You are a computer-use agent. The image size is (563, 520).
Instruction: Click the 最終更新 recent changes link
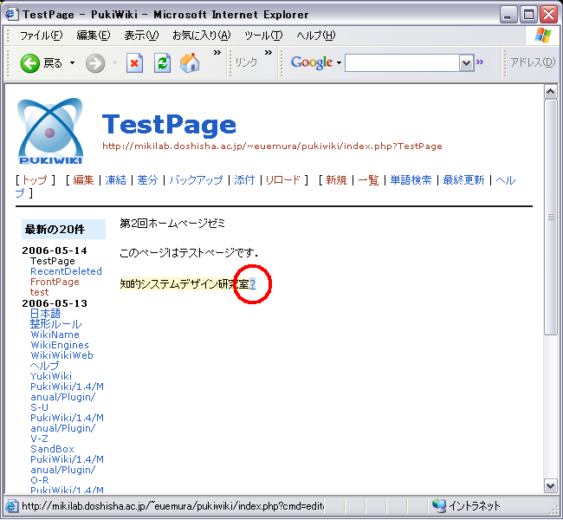coord(463,180)
